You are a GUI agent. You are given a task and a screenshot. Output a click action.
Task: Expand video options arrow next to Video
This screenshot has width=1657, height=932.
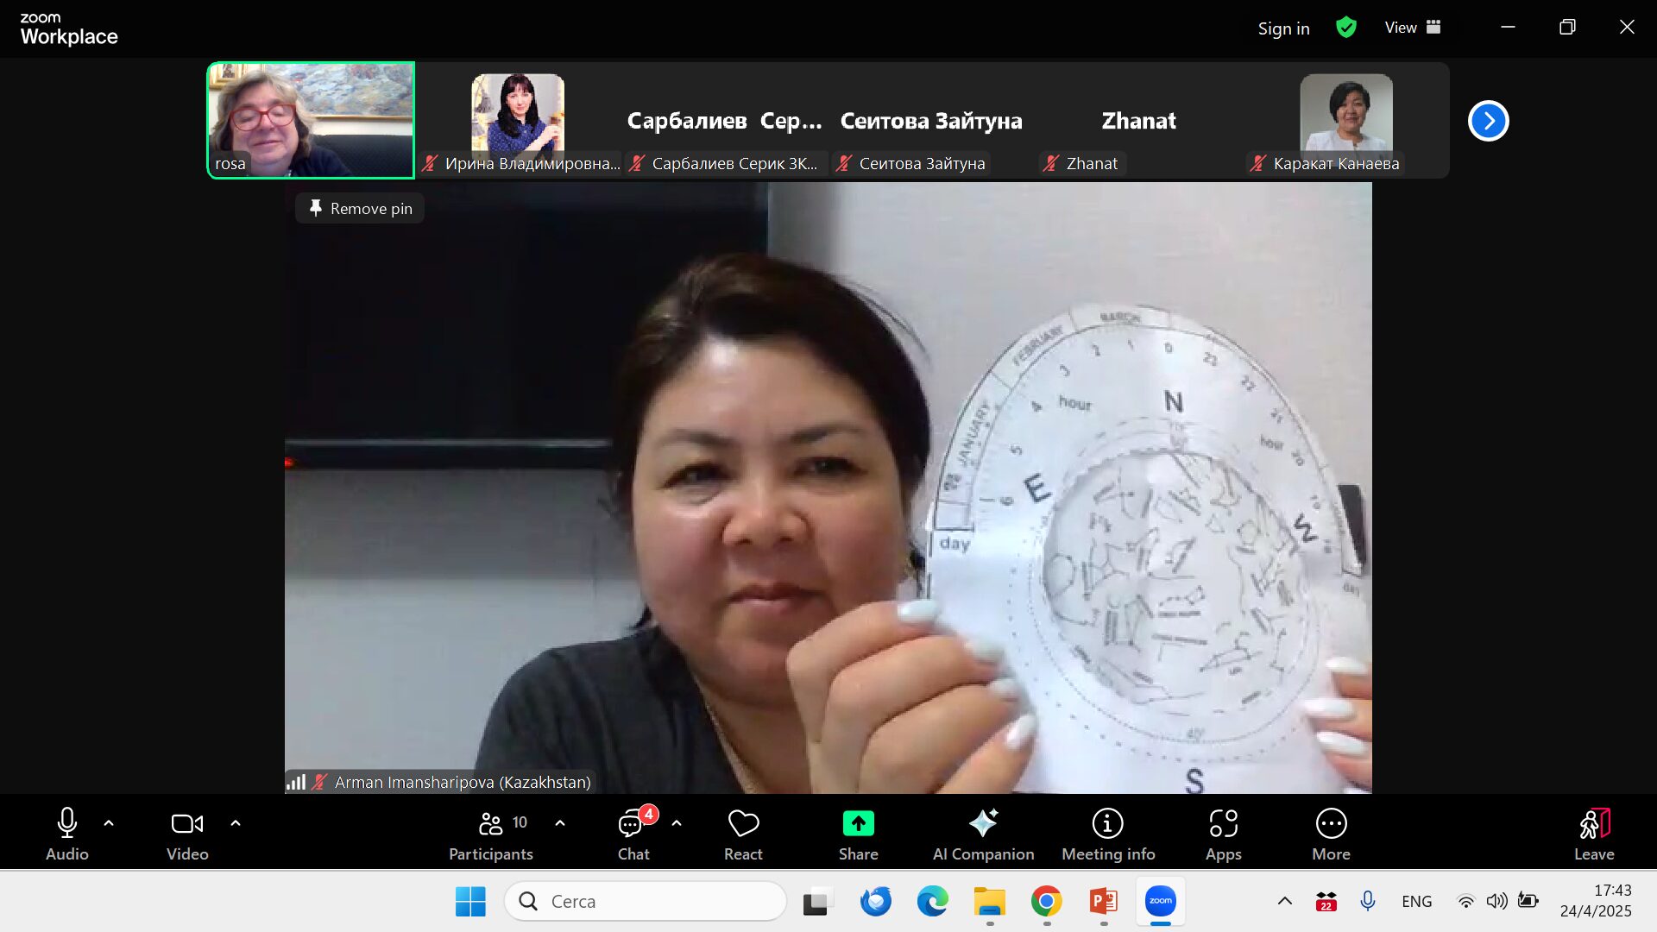pos(236,823)
